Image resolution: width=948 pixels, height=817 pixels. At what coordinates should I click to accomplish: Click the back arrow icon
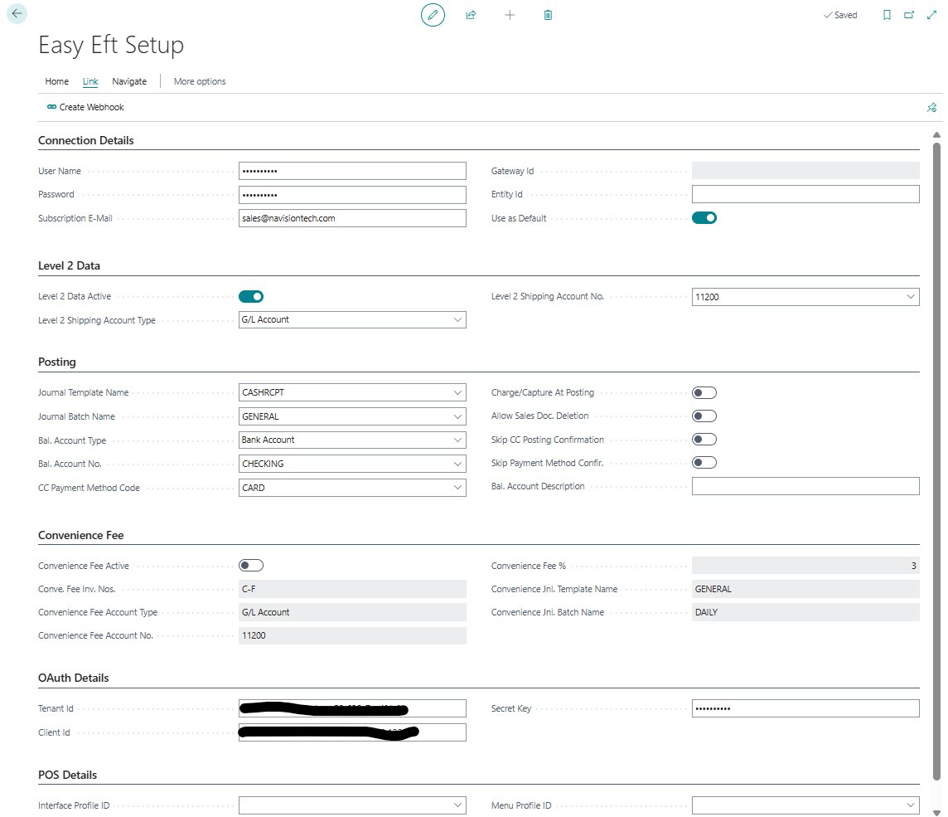point(17,13)
